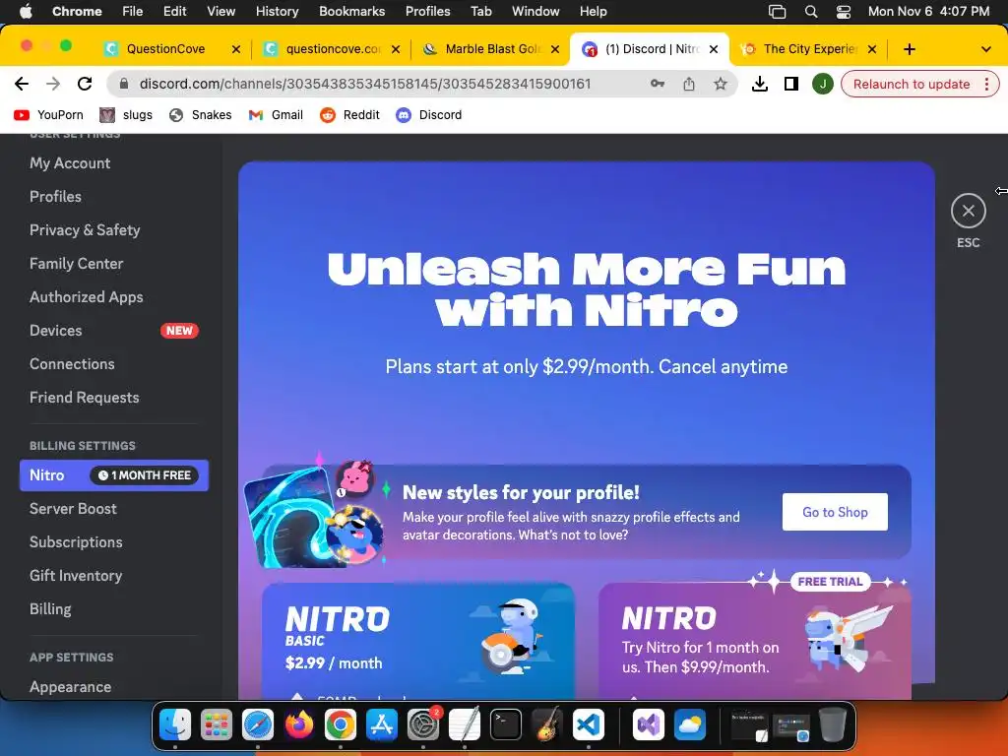Open System Settings from the Dock

tap(423, 725)
